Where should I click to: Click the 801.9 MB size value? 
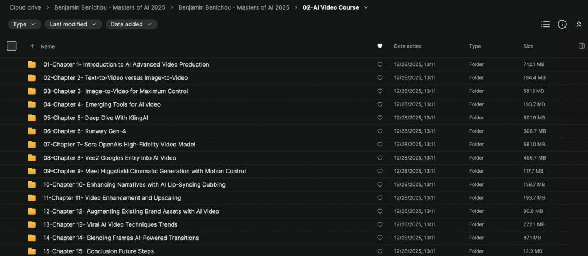(534, 118)
